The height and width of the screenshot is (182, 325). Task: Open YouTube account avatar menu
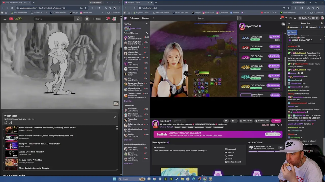[114, 19]
